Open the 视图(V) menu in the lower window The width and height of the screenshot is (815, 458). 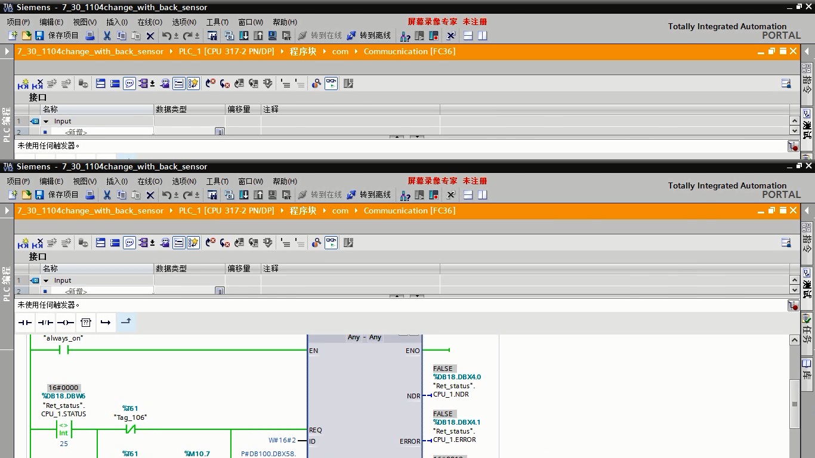(x=85, y=181)
